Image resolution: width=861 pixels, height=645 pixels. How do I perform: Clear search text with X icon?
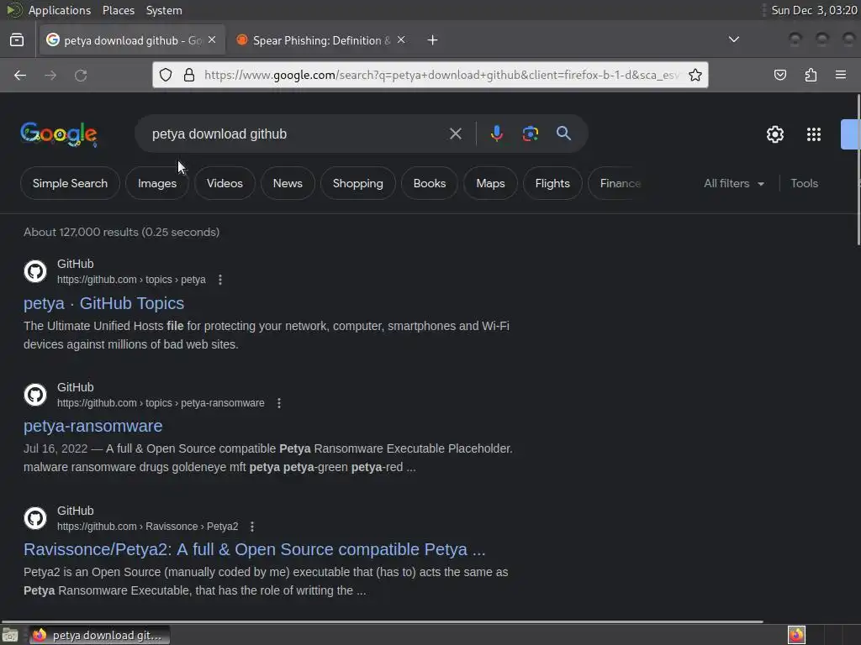click(x=455, y=134)
